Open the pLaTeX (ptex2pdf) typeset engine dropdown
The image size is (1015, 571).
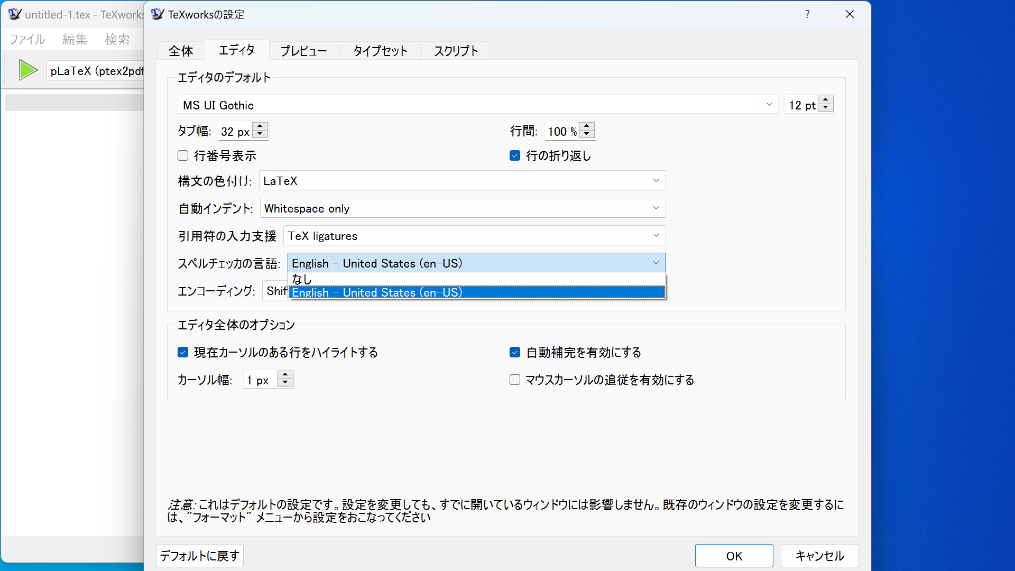tap(95, 71)
